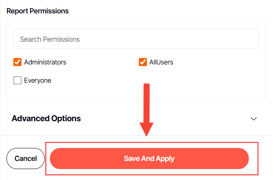Viewport: 276px width, 180px height.
Task: Click the Advanced Options section title
Action: pyautogui.click(x=46, y=118)
